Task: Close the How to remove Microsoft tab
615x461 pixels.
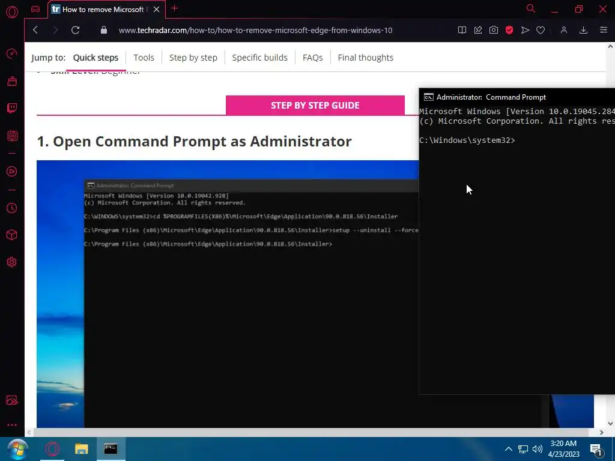Action: (157, 9)
